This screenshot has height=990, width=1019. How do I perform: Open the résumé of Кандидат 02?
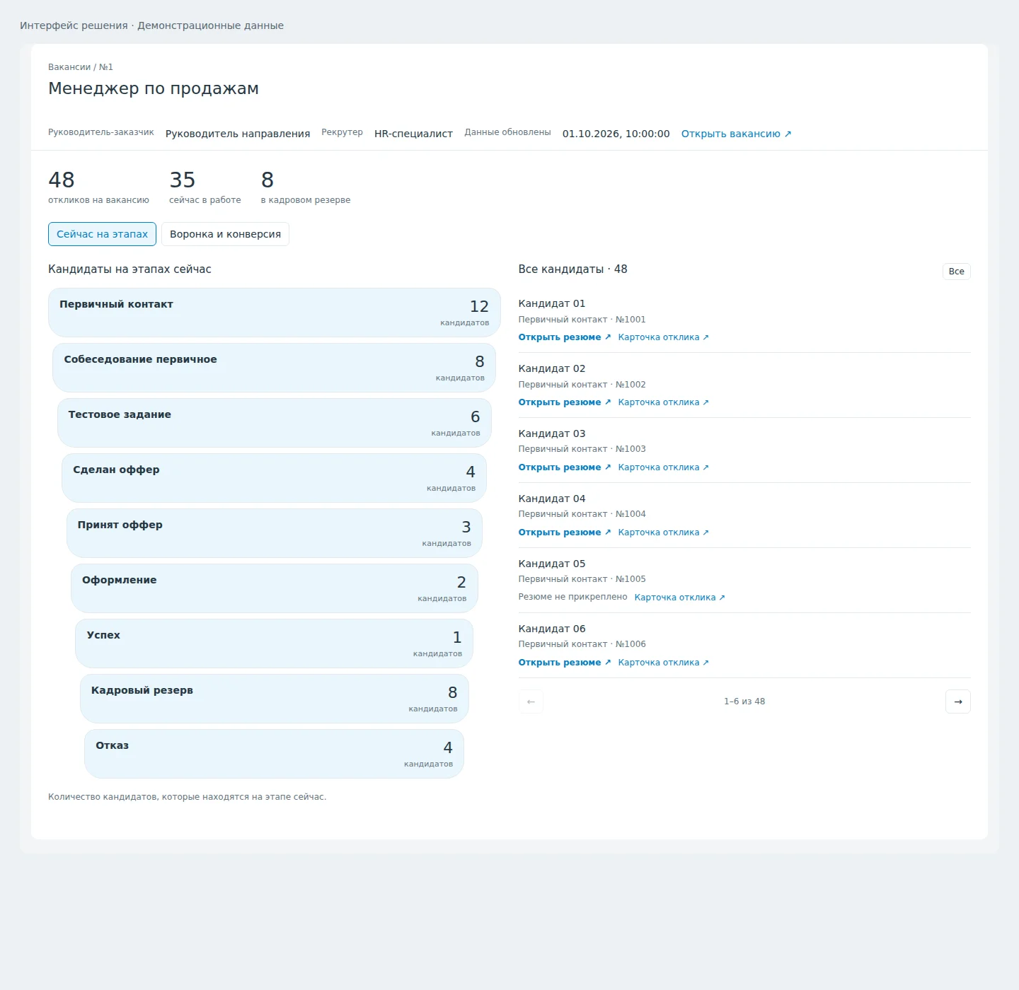click(x=565, y=402)
